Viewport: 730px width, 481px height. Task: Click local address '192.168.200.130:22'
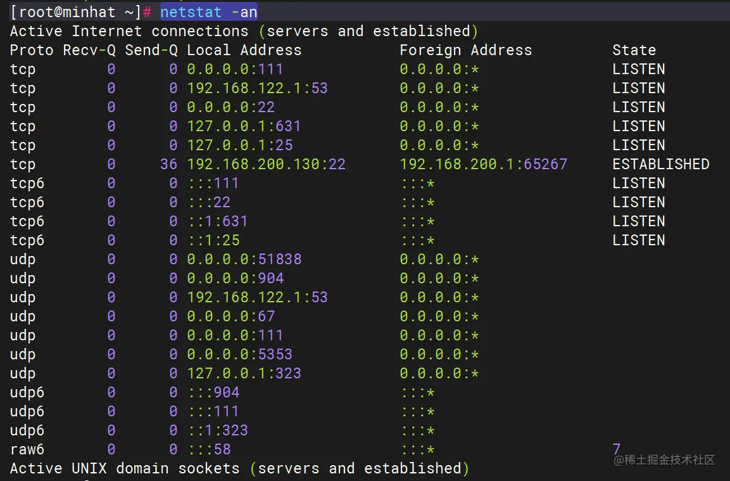pyautogui.click(x=267, y=164)
